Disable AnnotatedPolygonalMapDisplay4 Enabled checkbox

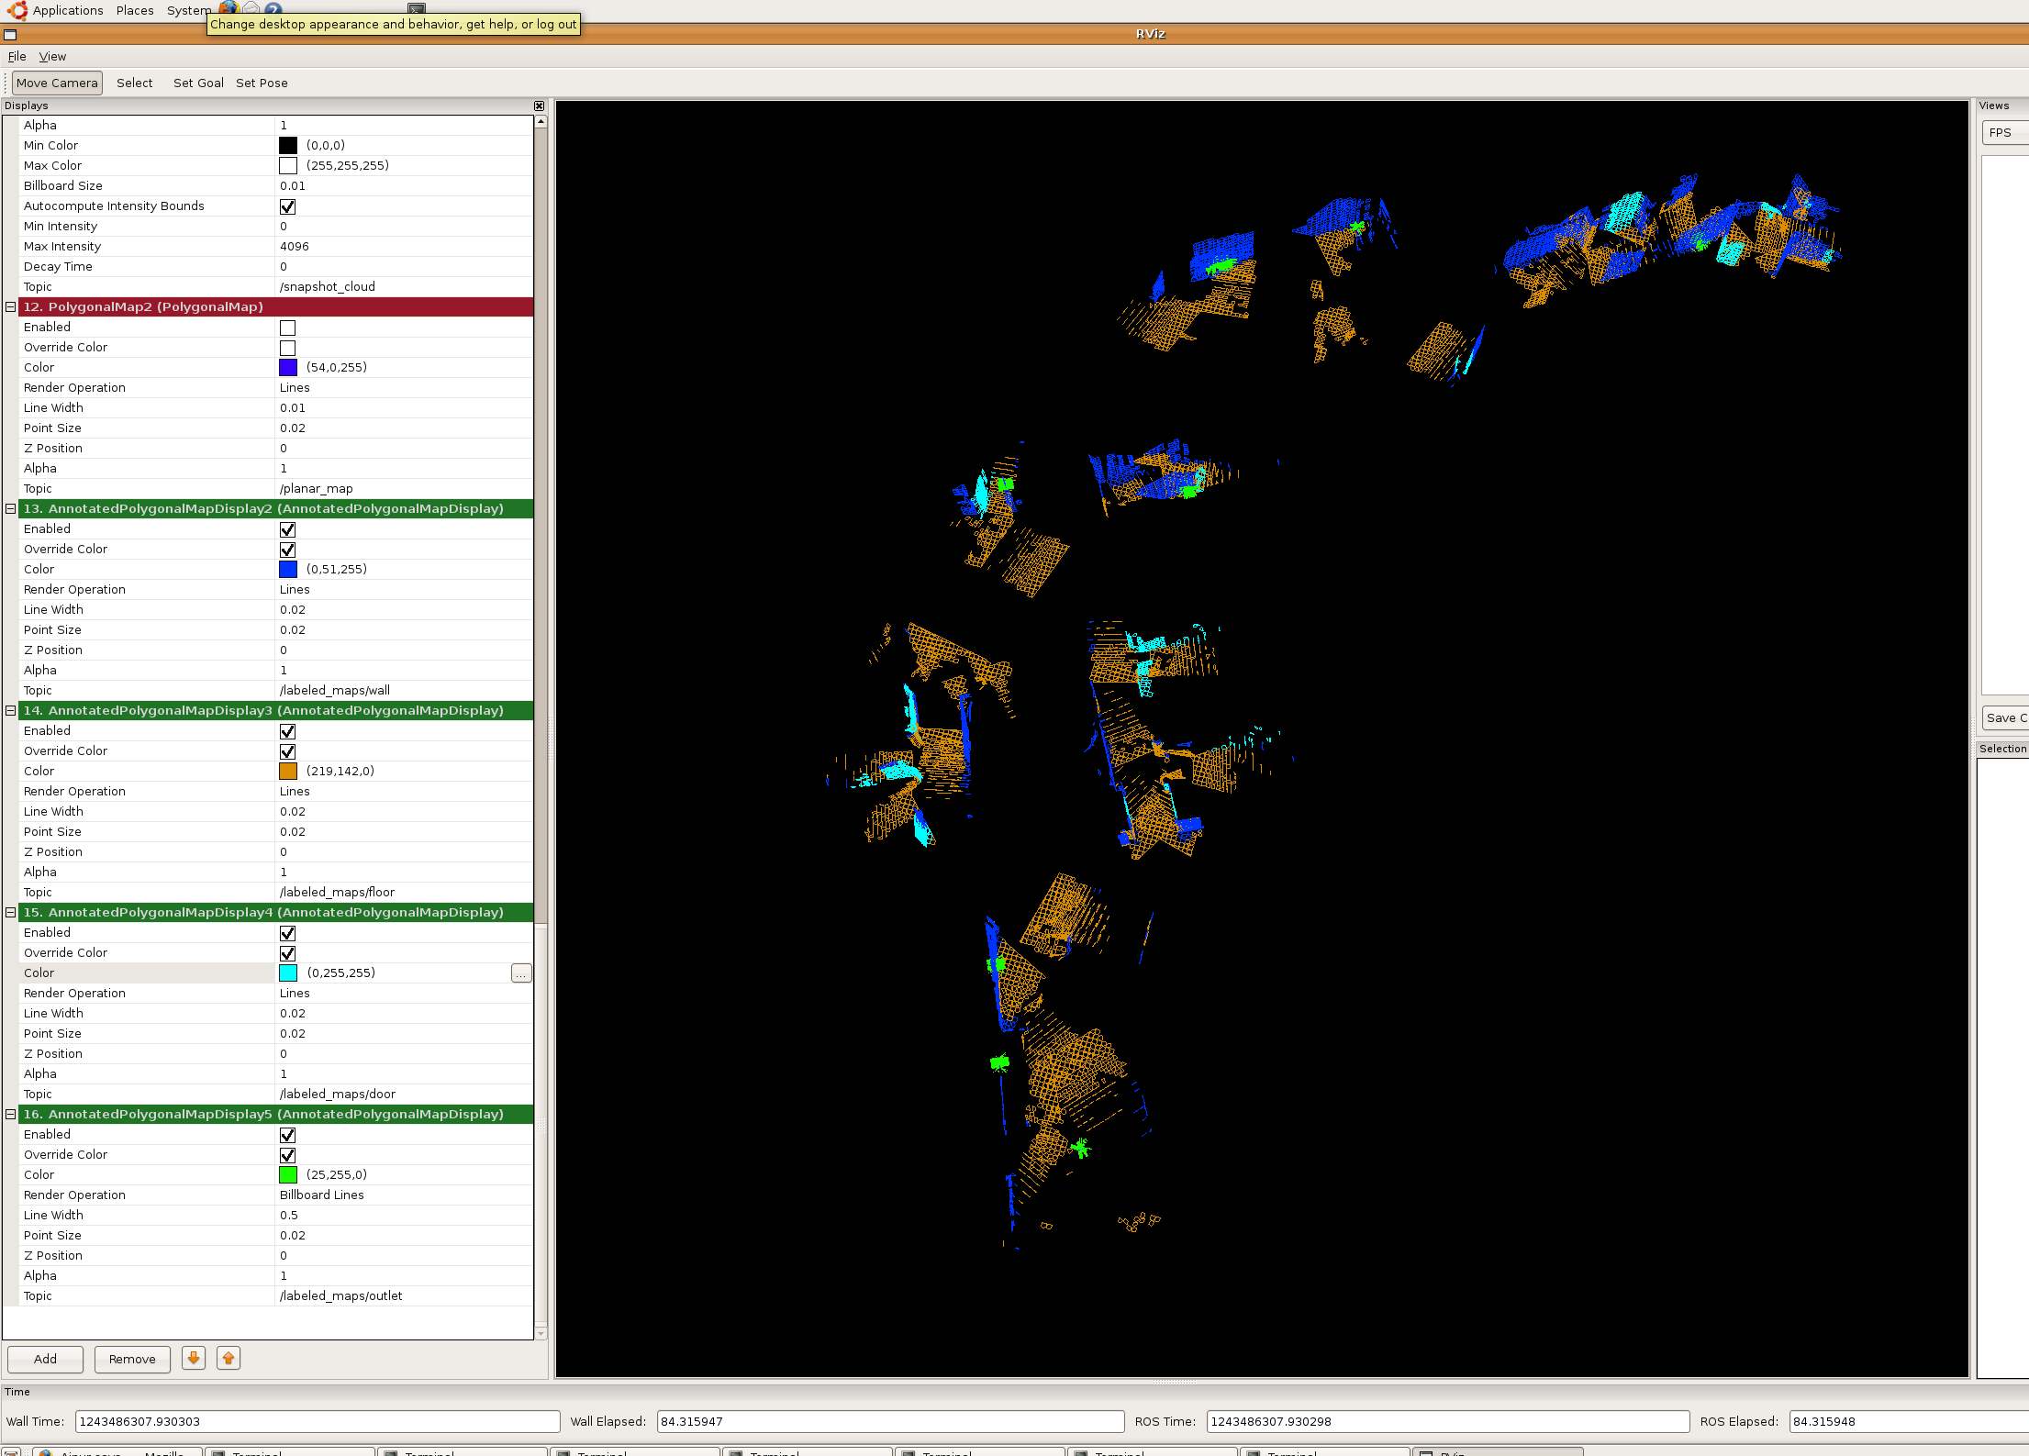click(x=287, y=933)
